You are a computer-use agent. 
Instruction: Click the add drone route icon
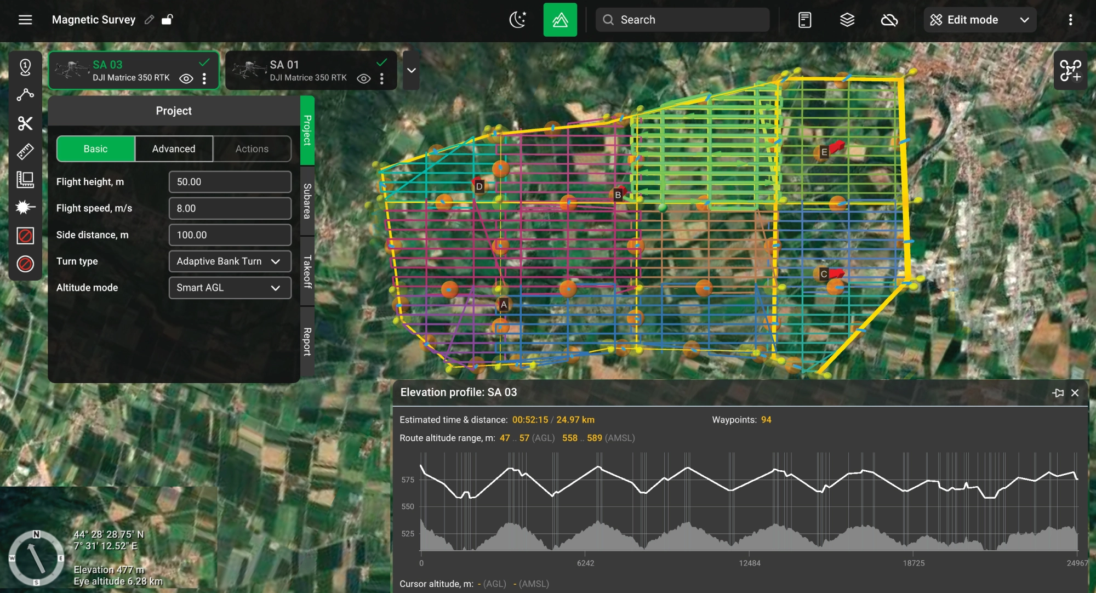(x=1070, y=71)
